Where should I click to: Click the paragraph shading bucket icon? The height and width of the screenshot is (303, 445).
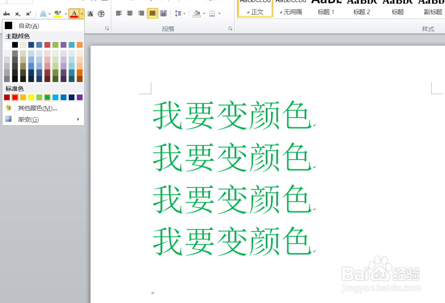pos(196,13)
